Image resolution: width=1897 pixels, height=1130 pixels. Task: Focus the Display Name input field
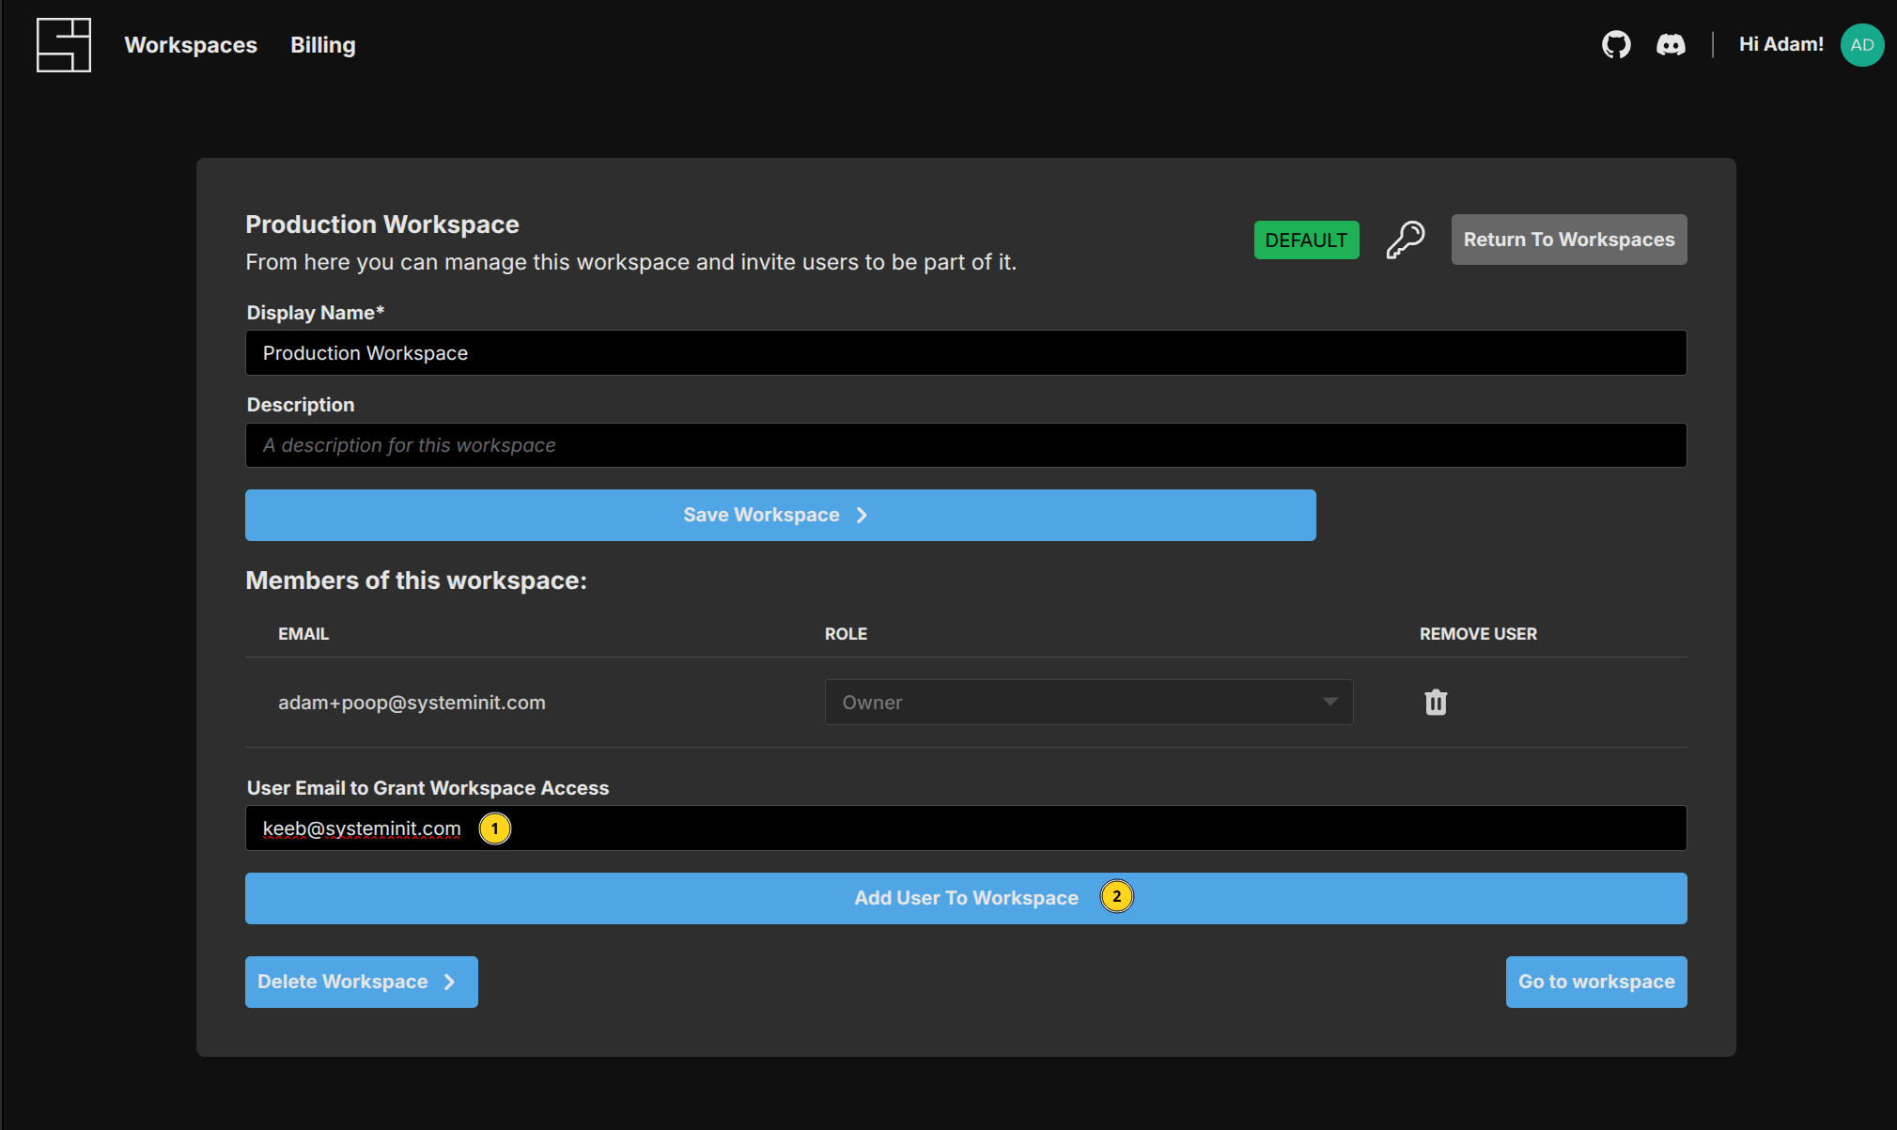point(965,353)
